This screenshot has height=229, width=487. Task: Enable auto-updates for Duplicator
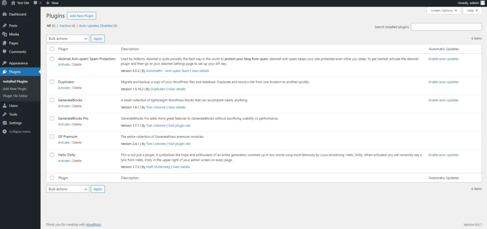[443, 82]
